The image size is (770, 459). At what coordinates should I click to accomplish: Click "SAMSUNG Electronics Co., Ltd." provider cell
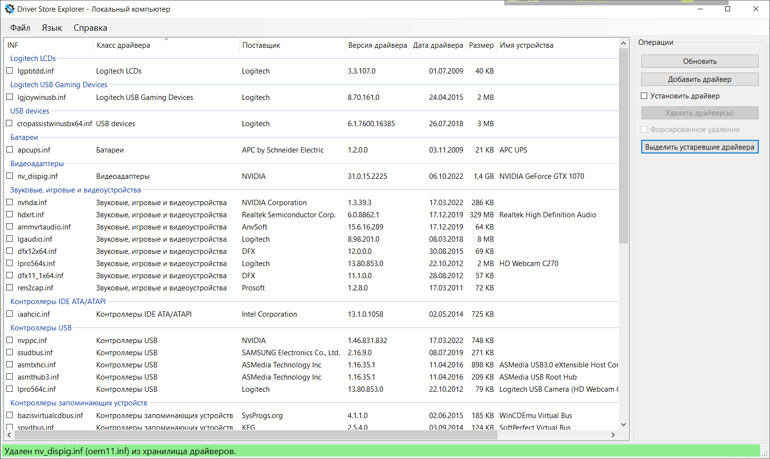pyautogui.click(x=291, y=353)
